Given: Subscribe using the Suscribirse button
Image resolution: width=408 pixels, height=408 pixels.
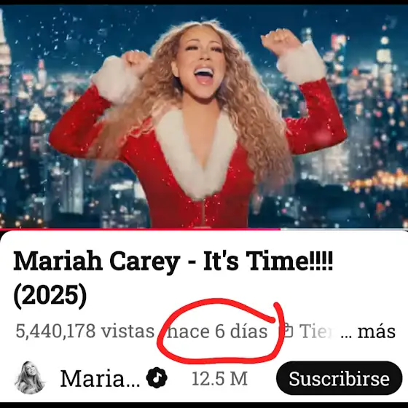Looking at the screenshot, I should [339, 378].
